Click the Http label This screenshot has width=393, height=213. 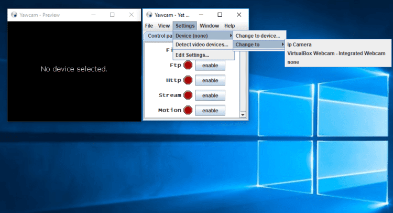tap(173, 80)
